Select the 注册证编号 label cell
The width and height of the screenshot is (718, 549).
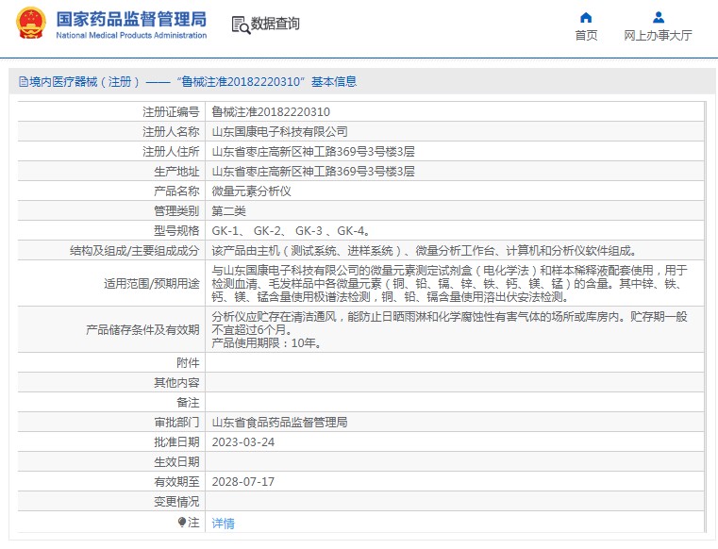point(171,111)
